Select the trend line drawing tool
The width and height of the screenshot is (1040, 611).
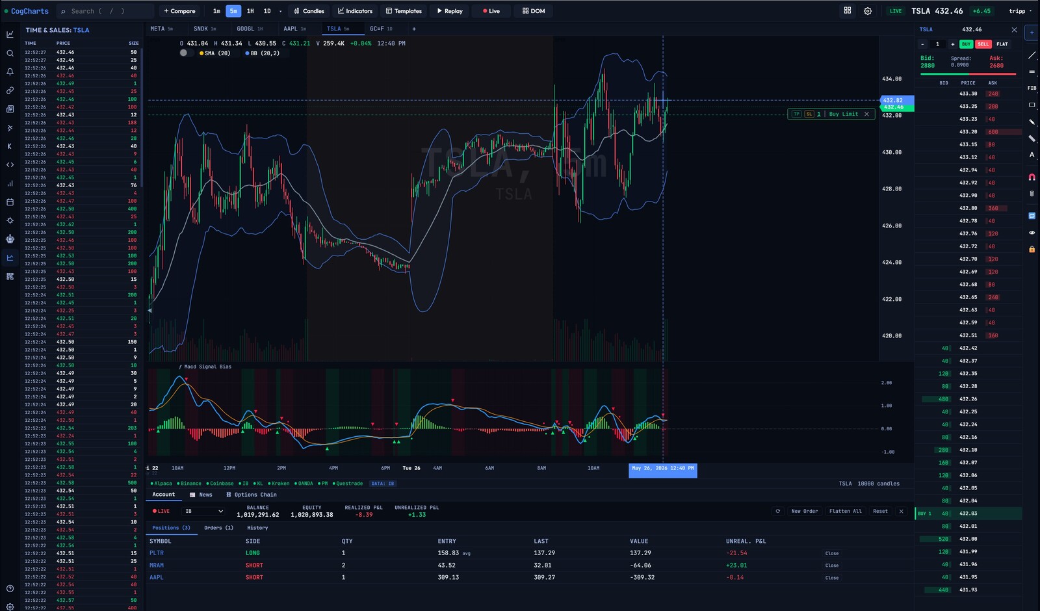click(1032, 55)
